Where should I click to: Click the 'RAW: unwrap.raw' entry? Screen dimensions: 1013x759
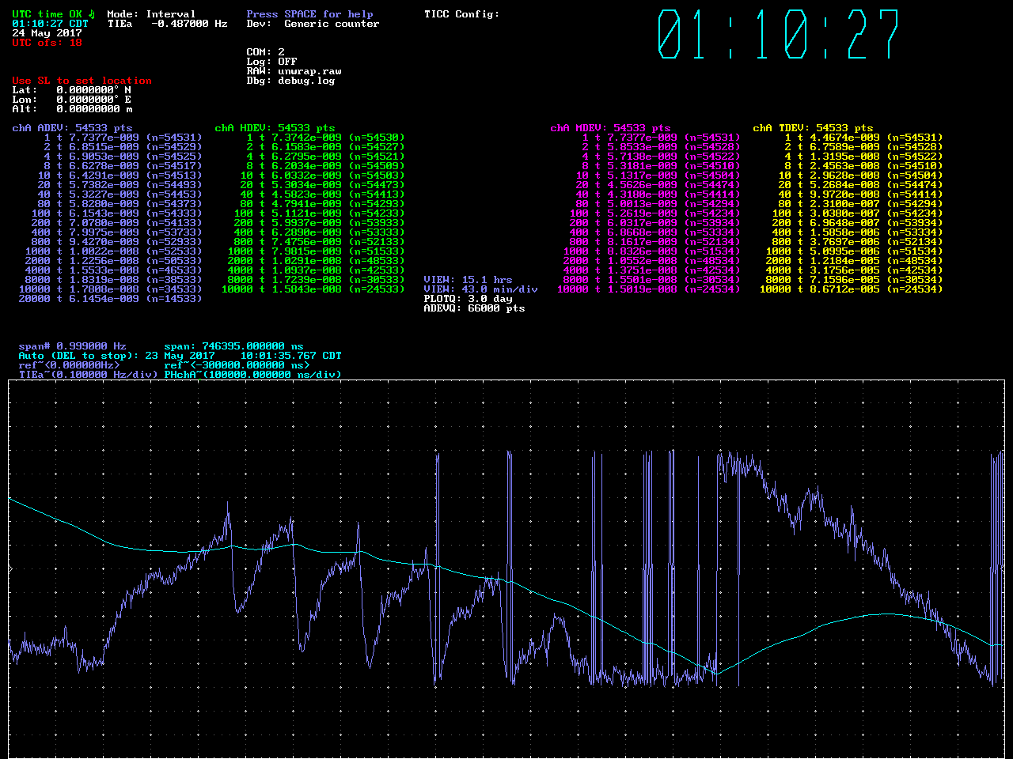click(x=294, y=71)
